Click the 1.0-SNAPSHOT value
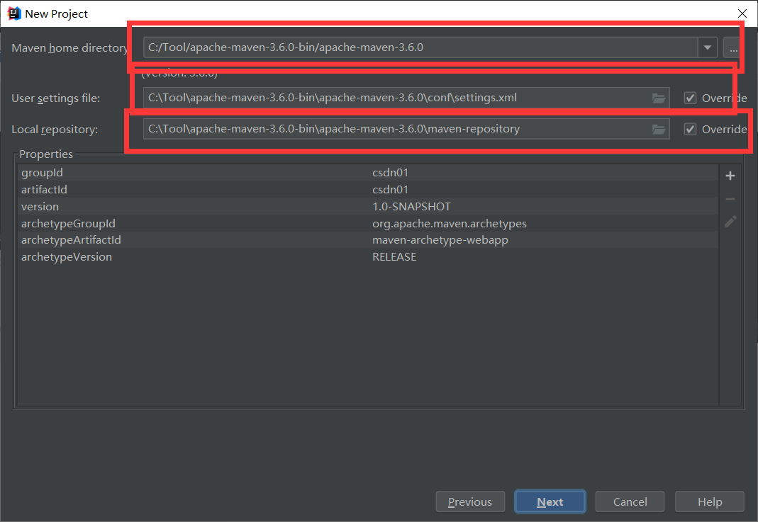The width and height of the screenshot is (758, 522). tap(411, 206)
